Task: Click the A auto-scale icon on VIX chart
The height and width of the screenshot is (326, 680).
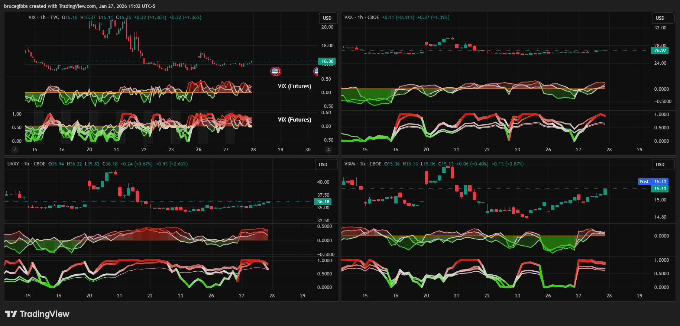Action: pyautogui.click(x=328, y=150)
